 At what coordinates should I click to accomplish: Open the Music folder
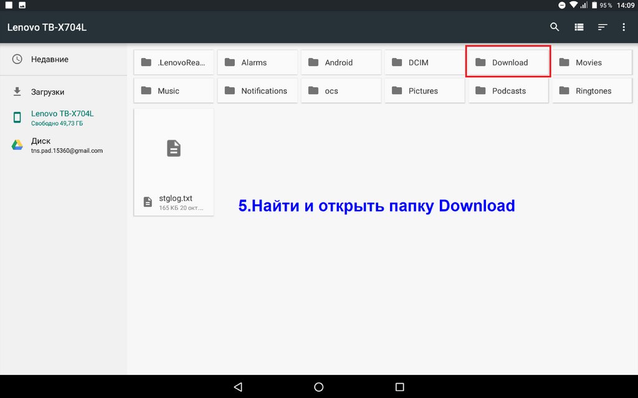174,91
